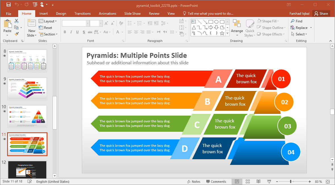
Task: Fit slide to current window
Action: (328, 182)
